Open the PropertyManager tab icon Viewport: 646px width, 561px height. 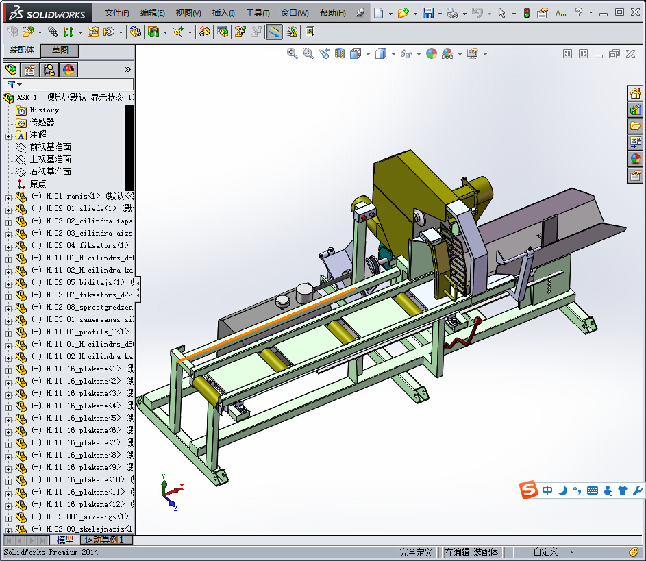pos(29,70)
